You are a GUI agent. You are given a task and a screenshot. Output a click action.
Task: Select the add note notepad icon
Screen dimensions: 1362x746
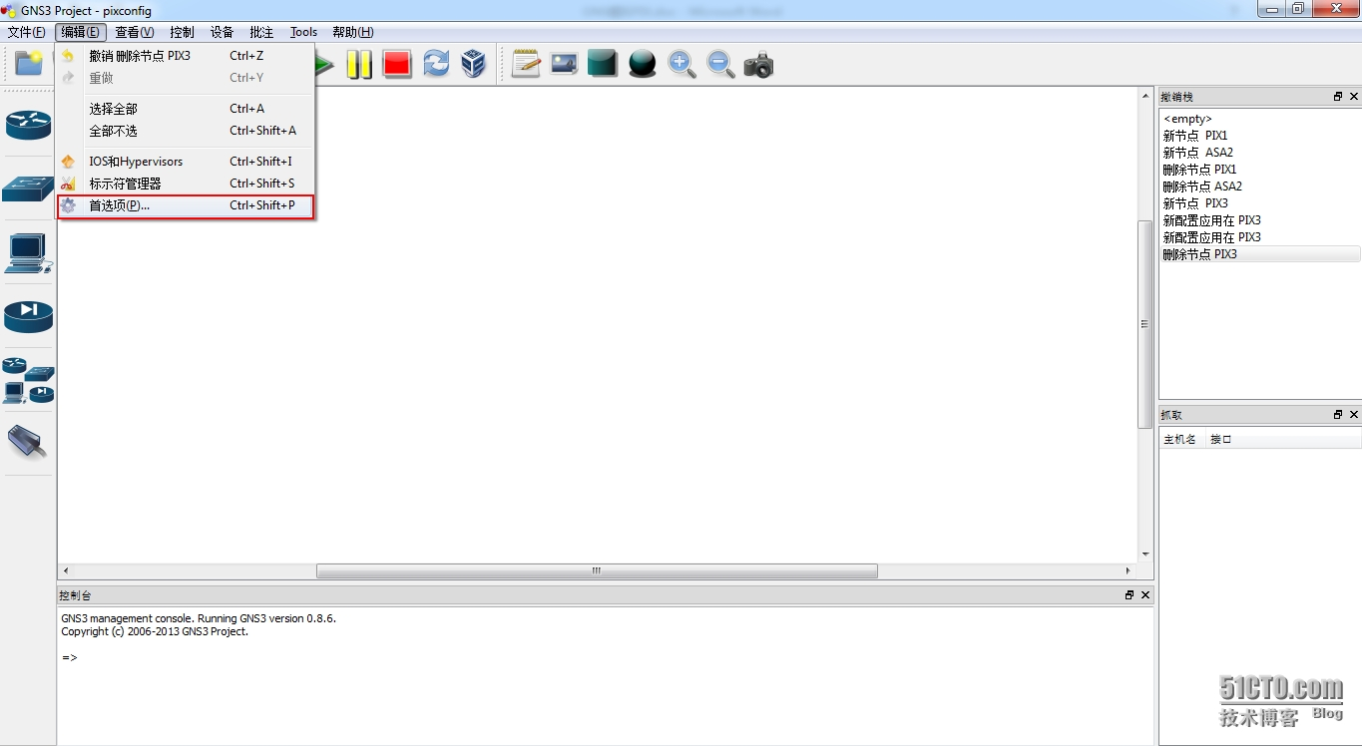(526, 65)
